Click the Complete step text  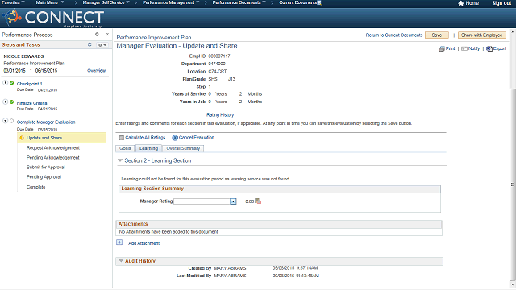[x=35, y=187]
